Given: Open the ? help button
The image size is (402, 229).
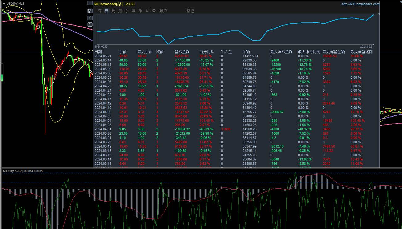Looking at the screenshot, I should coord(90,24).
